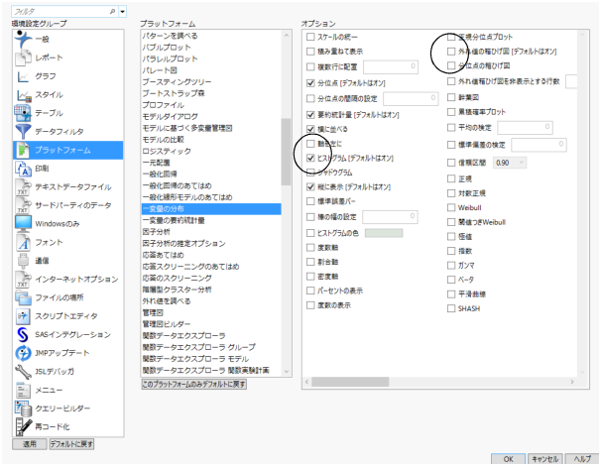
Task: Check the 正規分位点プロット option
Action: click(x=451, y=37)
